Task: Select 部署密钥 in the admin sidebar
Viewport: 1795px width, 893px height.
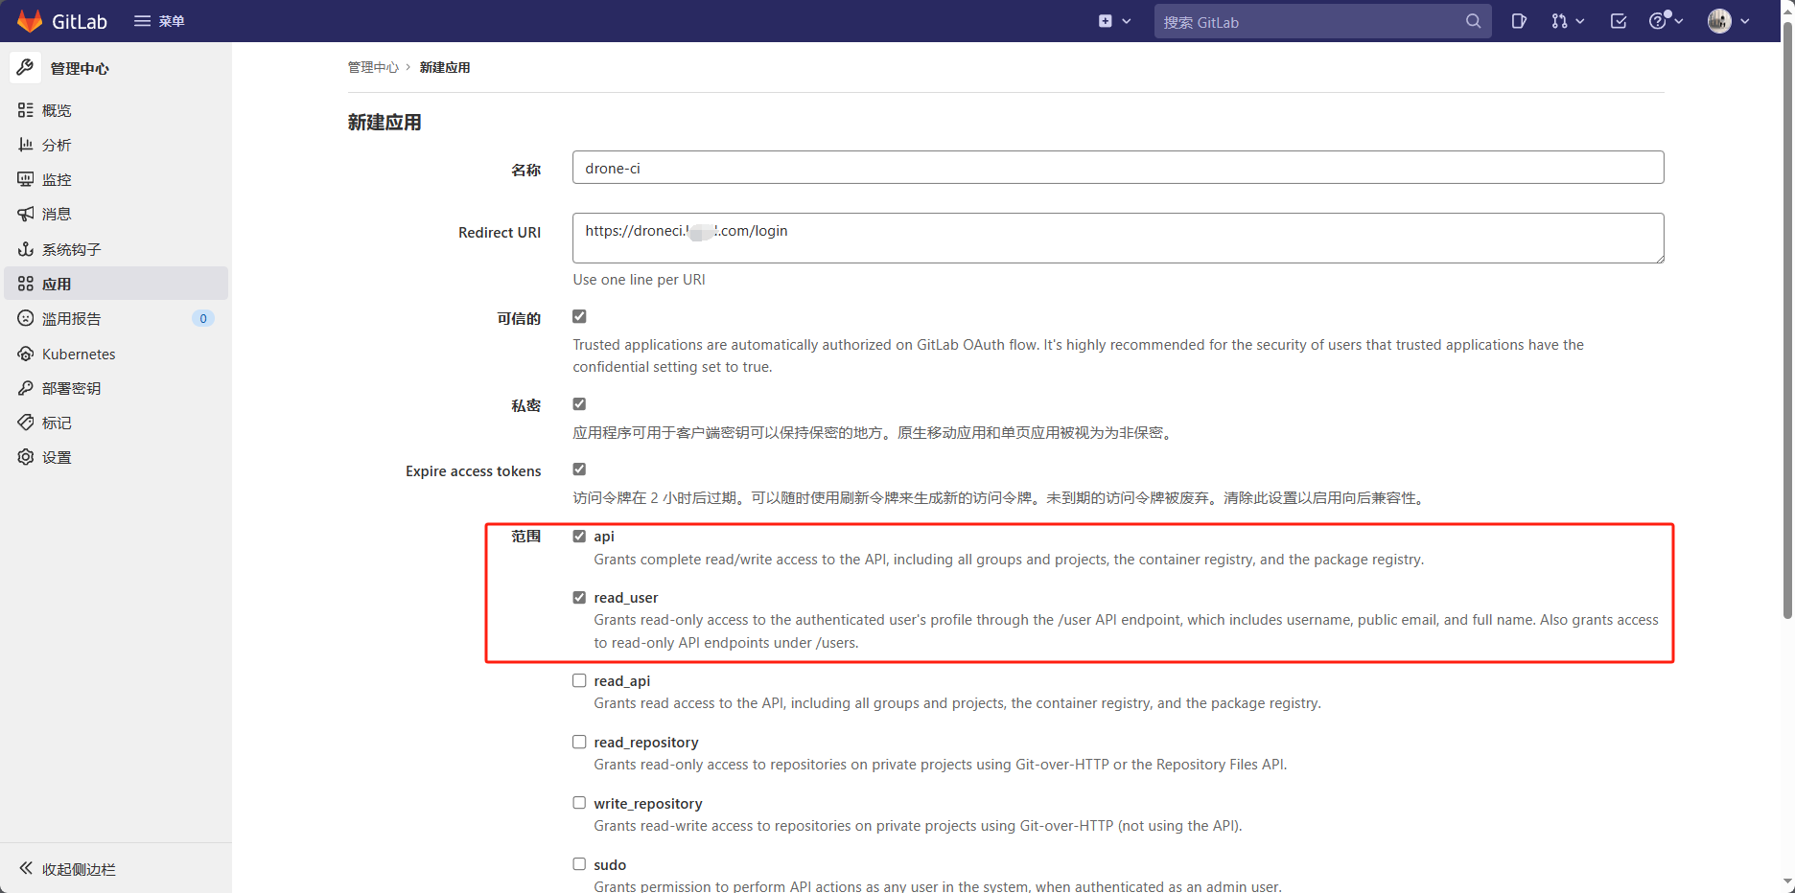Action: tap(68, 388)
